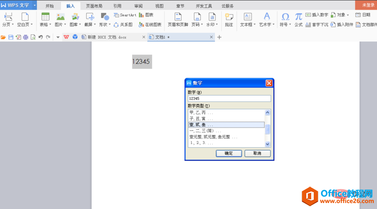
Task: Select 壹元整,贰元整,叁元整 number type
Action: pyautogui.click(x=227, y=137)
